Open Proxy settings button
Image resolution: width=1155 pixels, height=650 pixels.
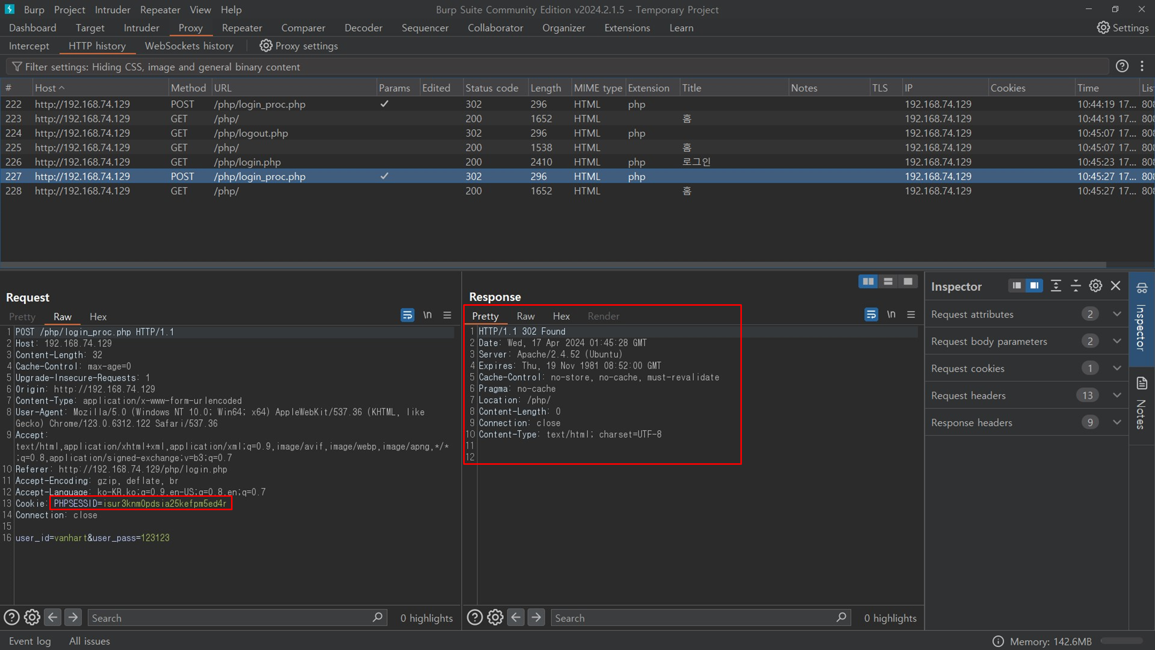[x=299, y=46]
